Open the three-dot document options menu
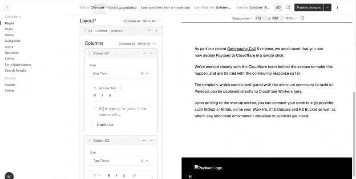Image resolution: width=356 pixels, height=179 pixels. tap(337, 8)
